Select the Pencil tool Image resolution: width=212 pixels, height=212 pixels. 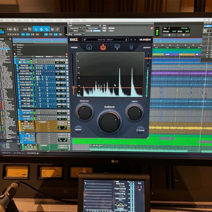[x=58, y=29]
